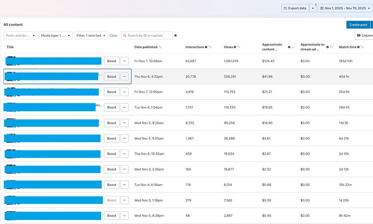Sort table by Date published arrows
Screen dimensions: 373x224
[160, 47]
